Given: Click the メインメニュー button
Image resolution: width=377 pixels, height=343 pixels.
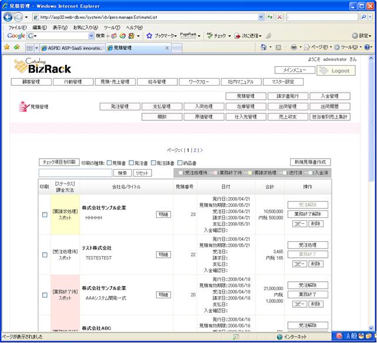Looking at the screenshot, I should tap(295, 70).
